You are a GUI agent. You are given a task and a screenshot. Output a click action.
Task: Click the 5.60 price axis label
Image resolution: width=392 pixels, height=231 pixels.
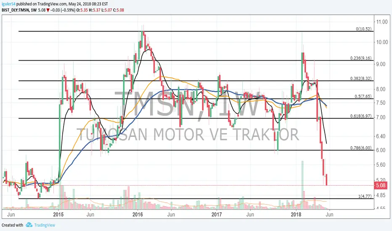381,165
